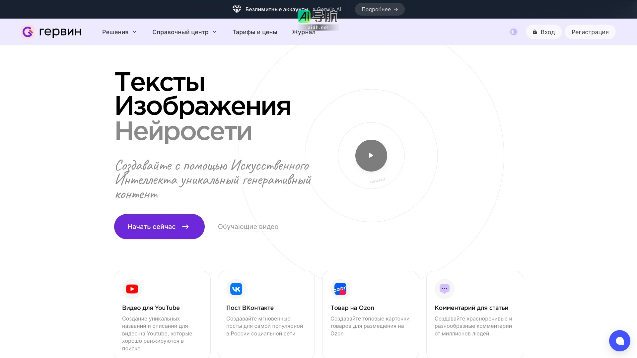Play the intro video
The image size is (637, 358).
pyautogui.click(x=371, y=156)
